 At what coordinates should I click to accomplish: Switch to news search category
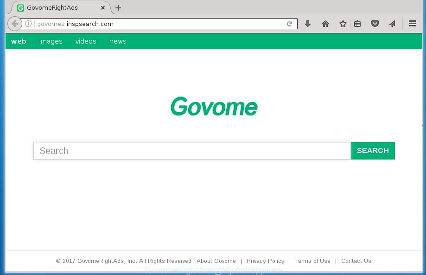point(118,41)
